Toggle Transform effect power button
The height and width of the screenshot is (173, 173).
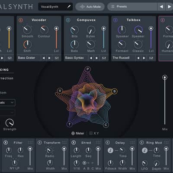(40, 143)
